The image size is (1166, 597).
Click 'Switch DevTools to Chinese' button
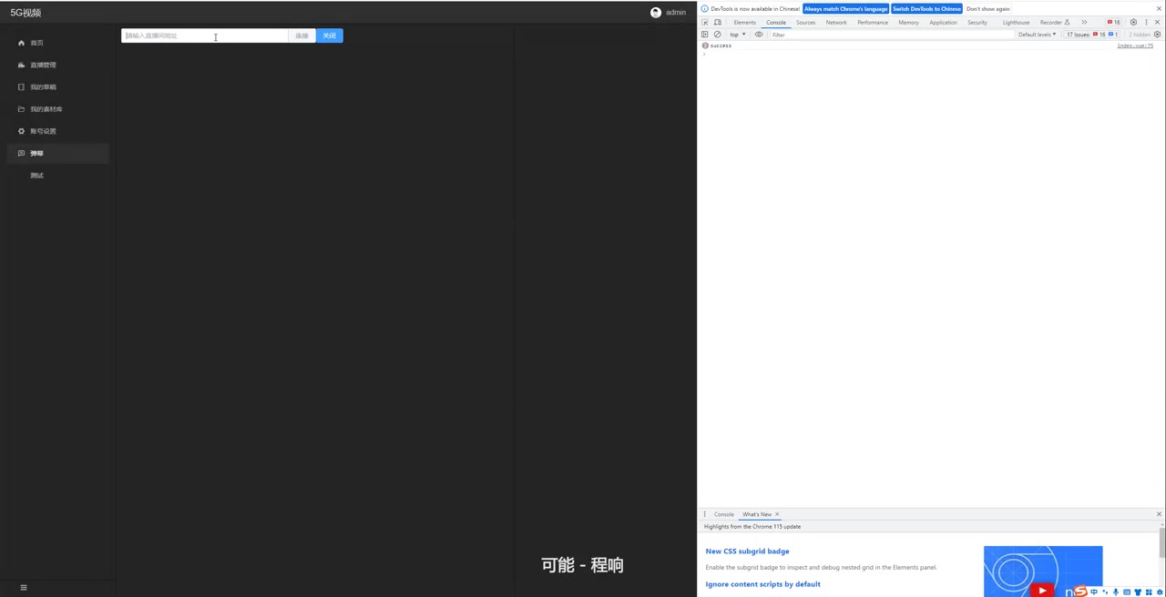pyautogui.click(x=926, y=9)
